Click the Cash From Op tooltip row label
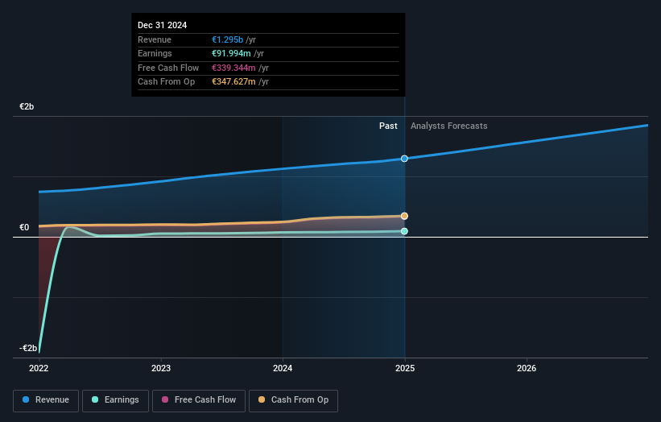The height and width of the screenshot is (422, 661). click(x=166, y=82)
